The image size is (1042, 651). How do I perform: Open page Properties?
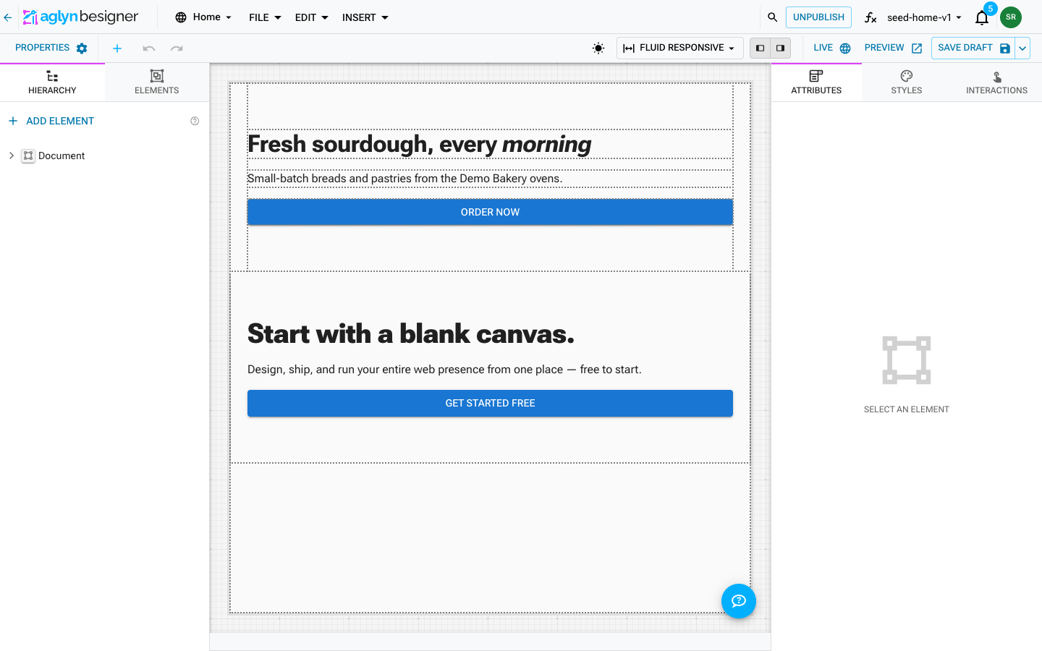pos(51,48)
